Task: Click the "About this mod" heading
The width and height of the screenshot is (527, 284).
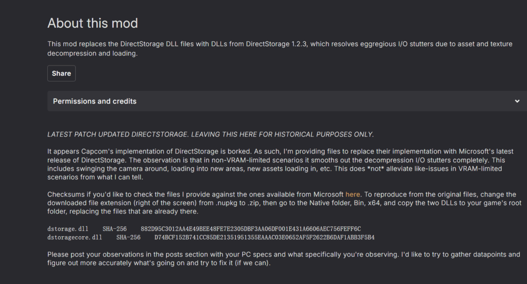Action: click(x=93, y=23)
